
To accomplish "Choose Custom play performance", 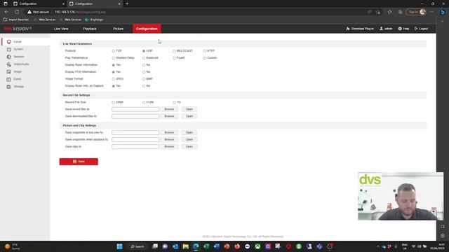I will 204,58.
